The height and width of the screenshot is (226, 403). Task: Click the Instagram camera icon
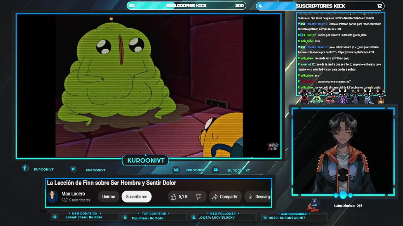177,170
